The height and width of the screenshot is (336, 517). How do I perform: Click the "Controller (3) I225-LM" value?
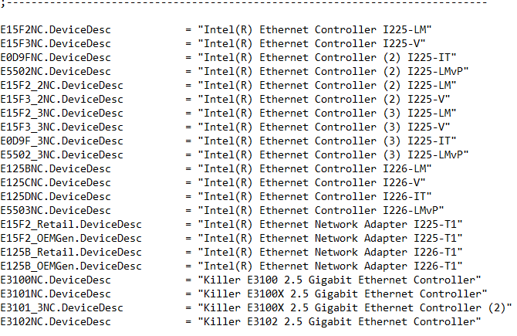pyautogui.click(x=383, y=114)
